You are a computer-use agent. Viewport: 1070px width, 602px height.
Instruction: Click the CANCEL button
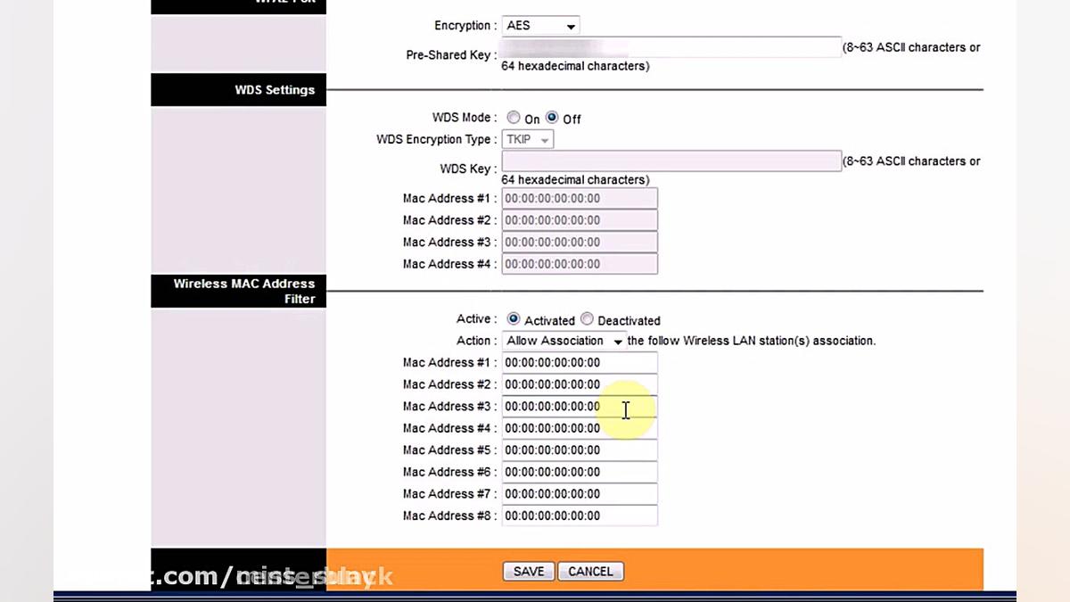(590, 572)
